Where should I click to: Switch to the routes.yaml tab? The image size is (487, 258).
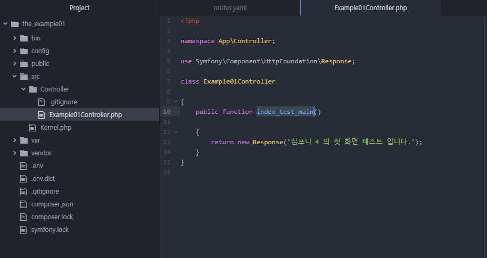230,8
